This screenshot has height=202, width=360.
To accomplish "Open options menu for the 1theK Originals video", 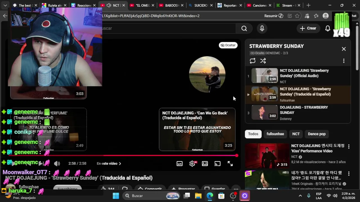I will 349,174.
